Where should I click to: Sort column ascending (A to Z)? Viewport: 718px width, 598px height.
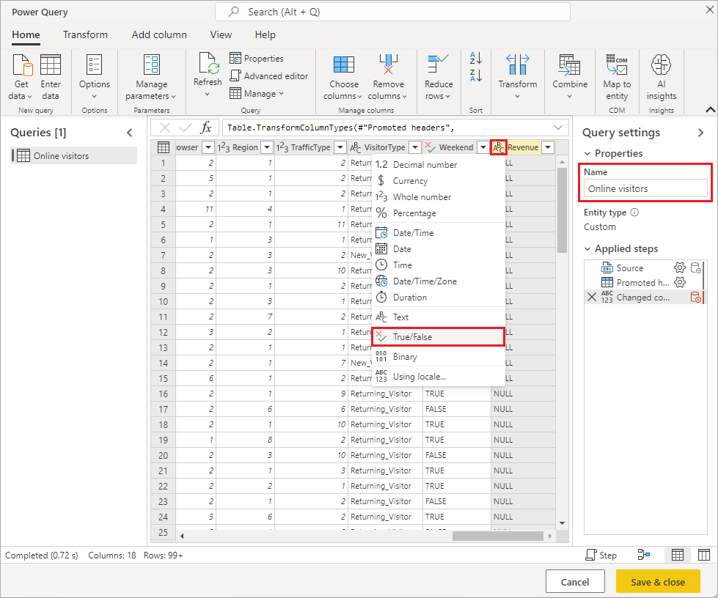(476, 59)
